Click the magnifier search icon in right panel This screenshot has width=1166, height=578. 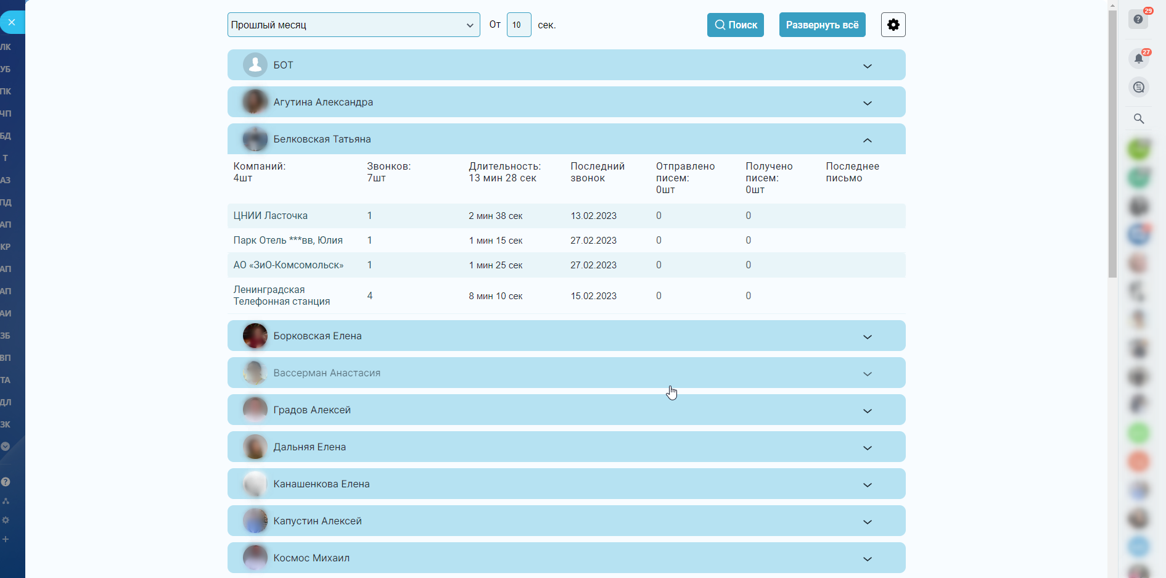point(1138,118)
